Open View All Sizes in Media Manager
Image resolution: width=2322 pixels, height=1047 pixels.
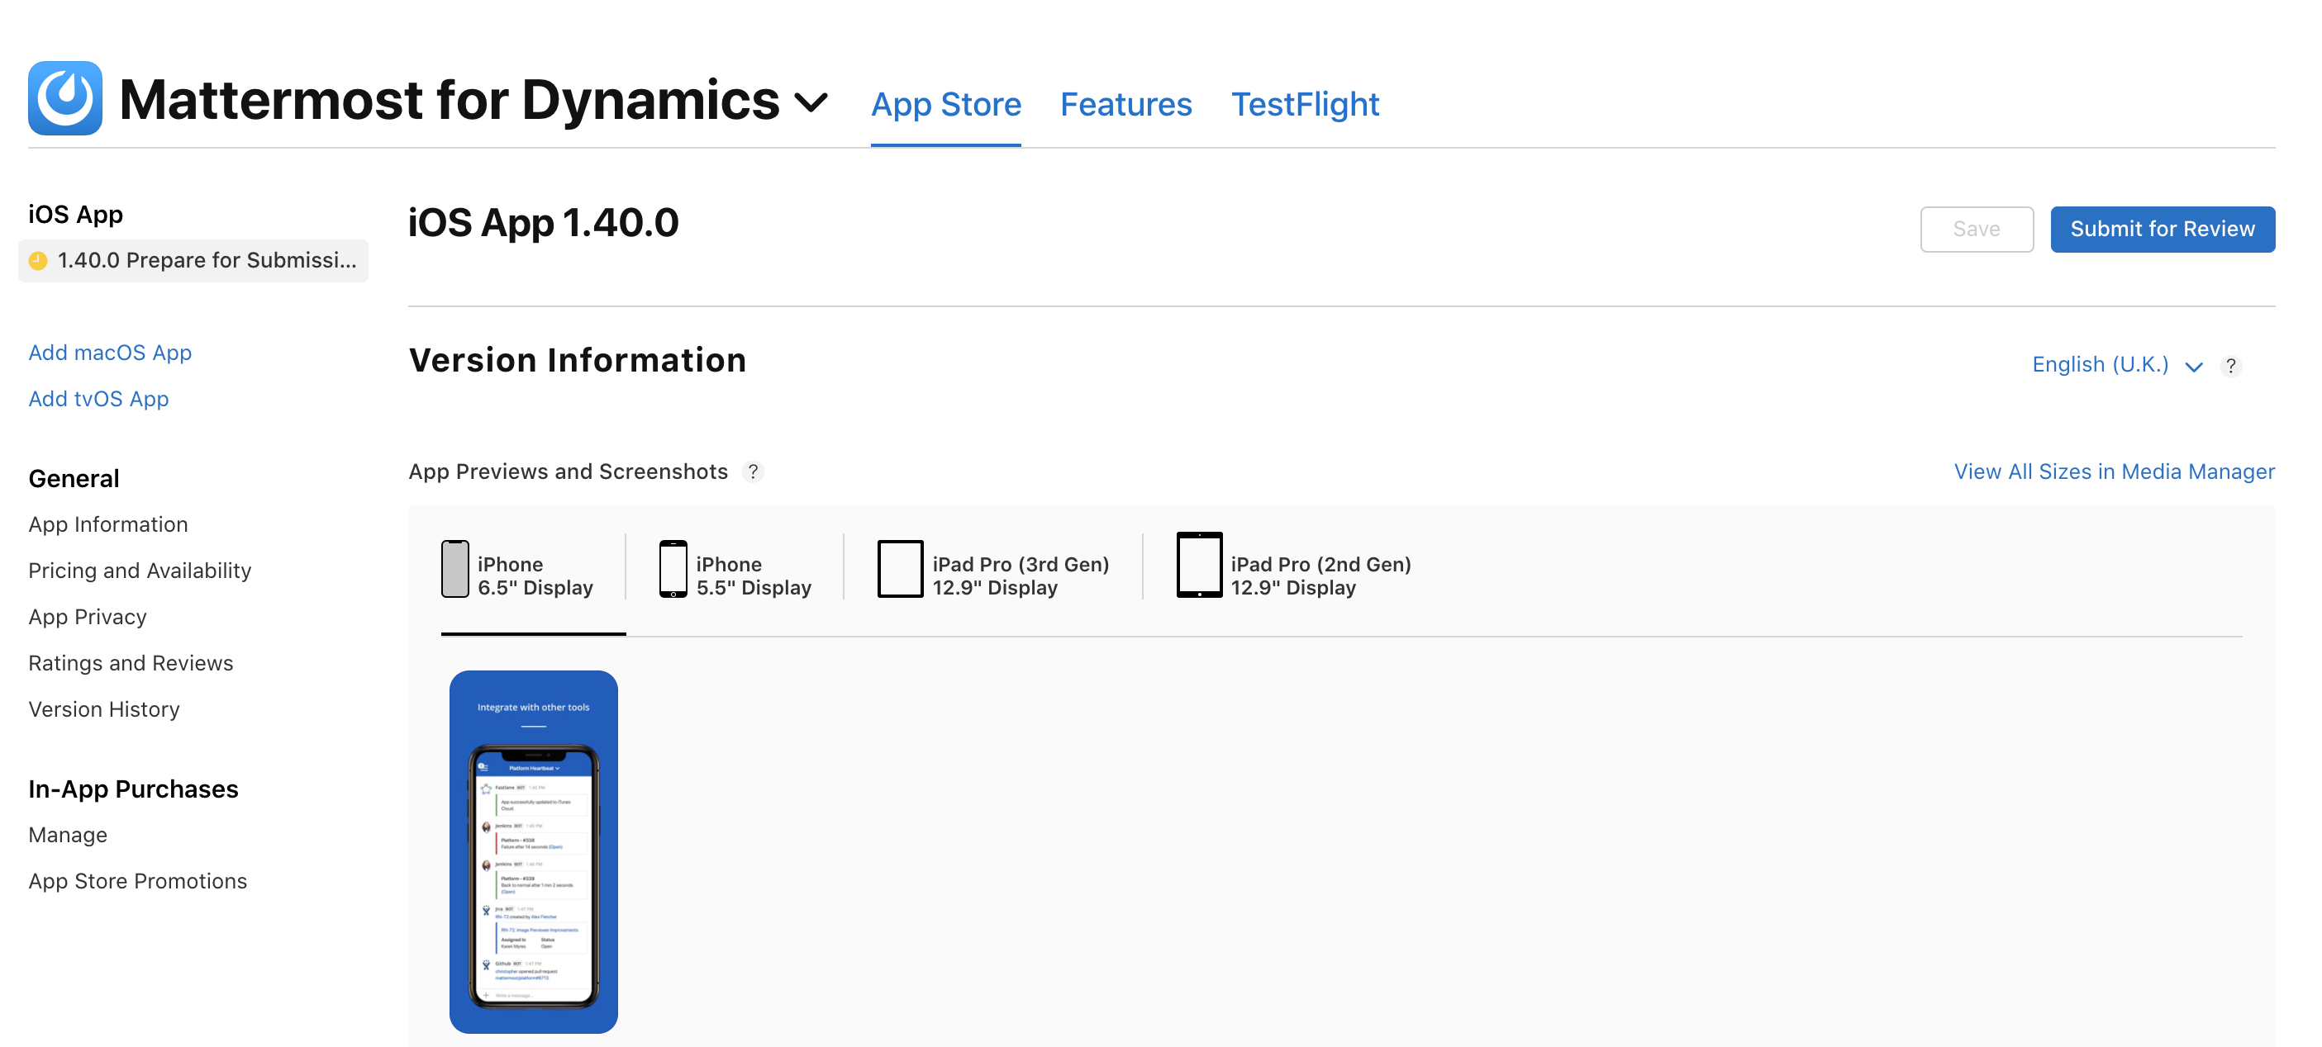coord(2113,471)
